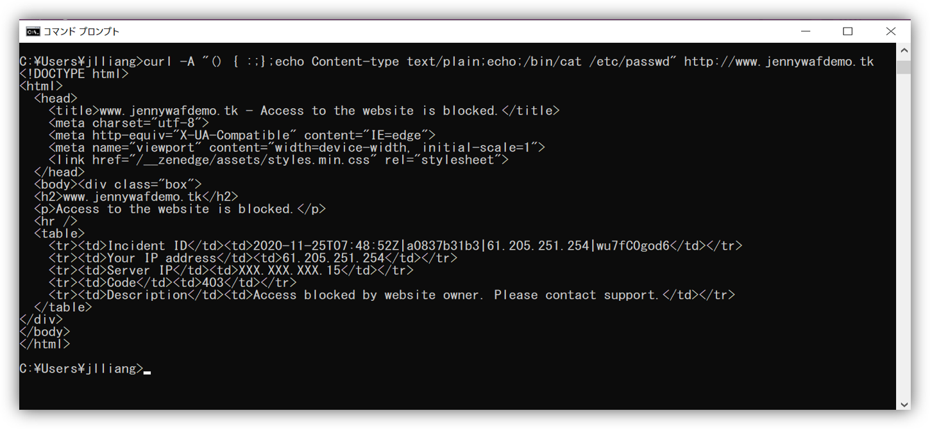Click the http://www.jennywafdemo.tk URL in the curl command

point(779,62)
